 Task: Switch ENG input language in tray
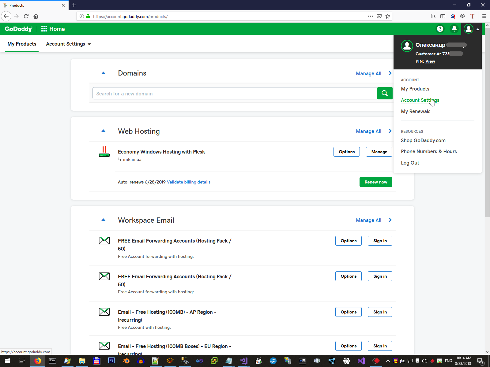pyautogui.click(x=448, y=361)
